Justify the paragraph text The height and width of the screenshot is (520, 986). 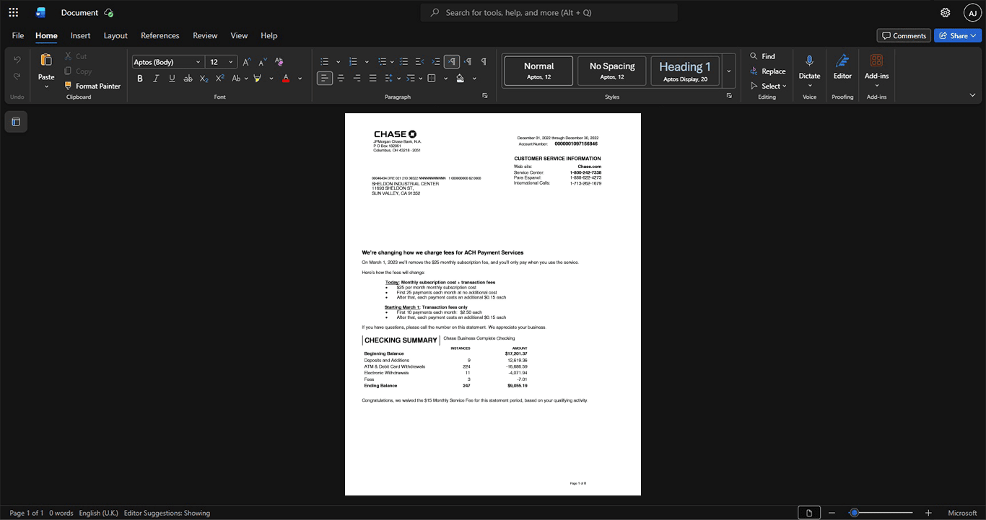[372, 78]
